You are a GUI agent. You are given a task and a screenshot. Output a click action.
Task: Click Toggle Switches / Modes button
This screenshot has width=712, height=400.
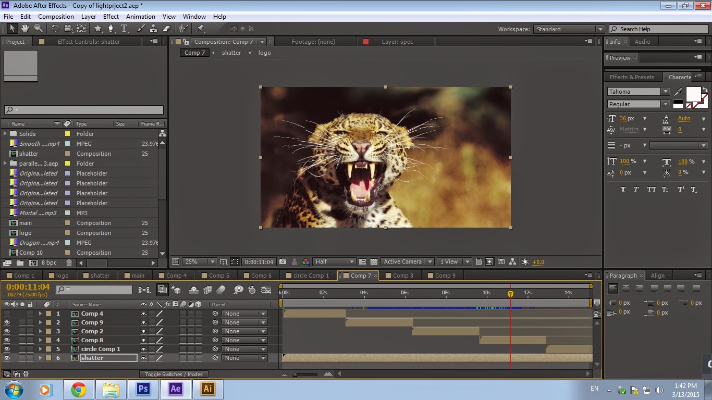(174, 374)
